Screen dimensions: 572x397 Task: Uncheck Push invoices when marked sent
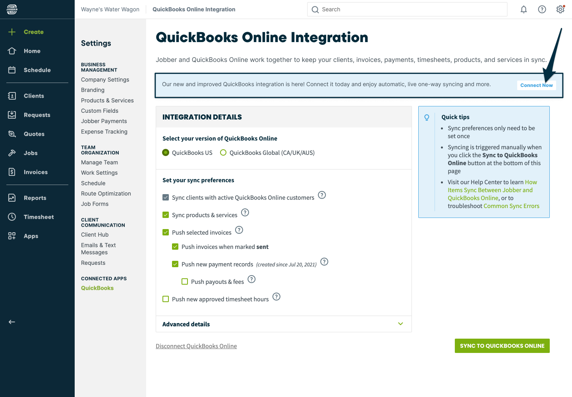point(175,247)
